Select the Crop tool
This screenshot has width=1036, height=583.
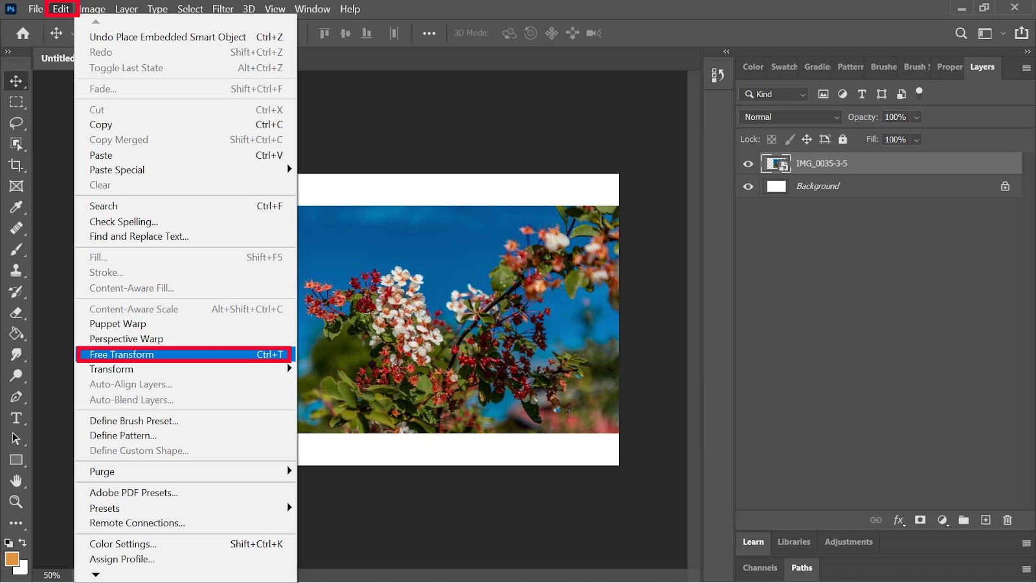coord(16,165)
